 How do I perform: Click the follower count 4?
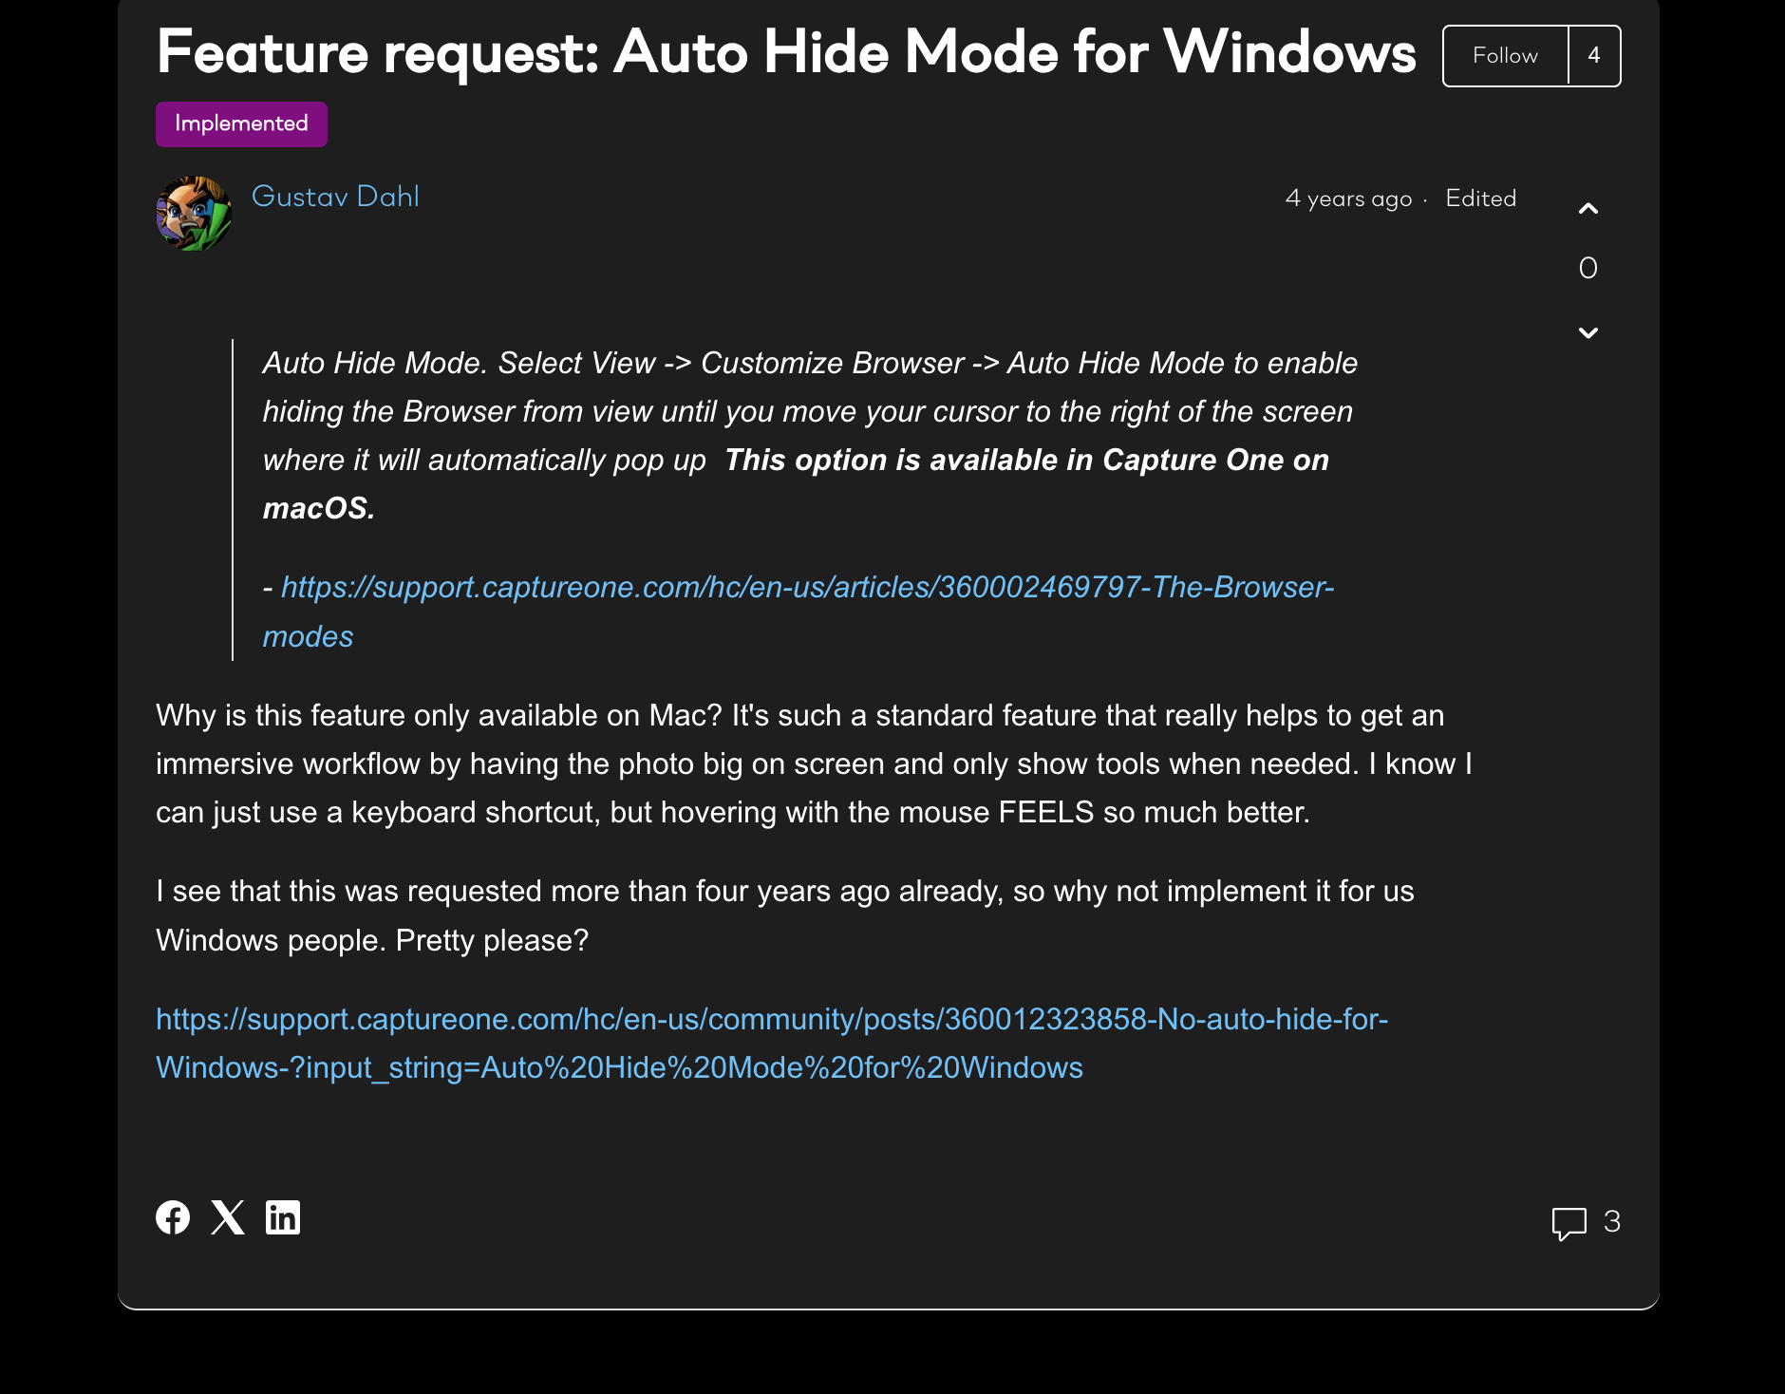(1594, 56)
